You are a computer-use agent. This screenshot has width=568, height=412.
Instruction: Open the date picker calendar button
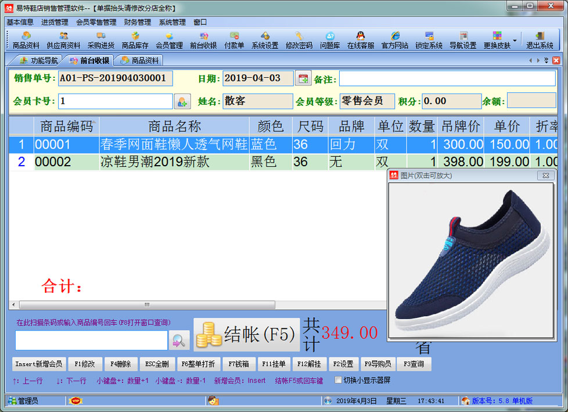coord(303,78)
